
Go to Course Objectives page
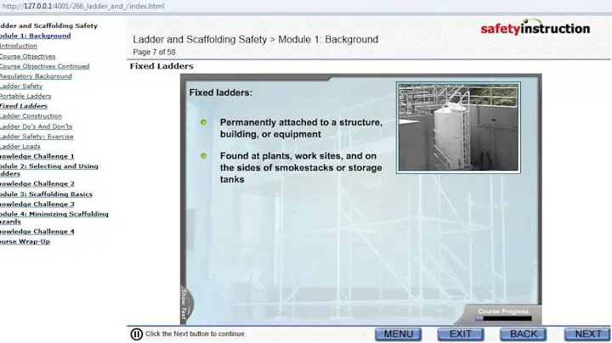point(27,56)
